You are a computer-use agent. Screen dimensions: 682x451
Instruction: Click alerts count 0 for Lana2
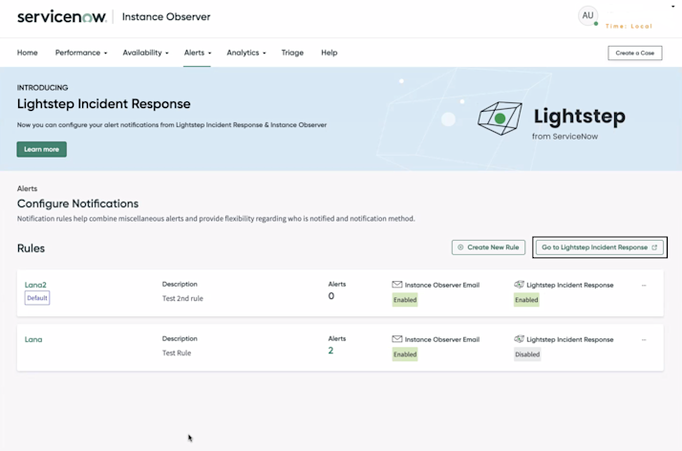coord(331,296)
